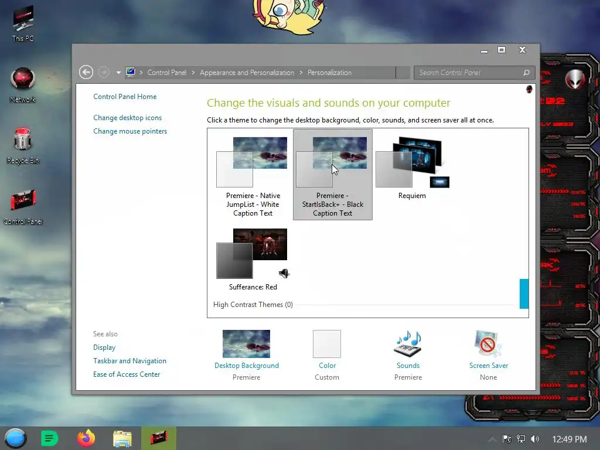Viewport: 600px width, 450px height.
Task: Open Change desktop icons link
Action: (127, 117)
